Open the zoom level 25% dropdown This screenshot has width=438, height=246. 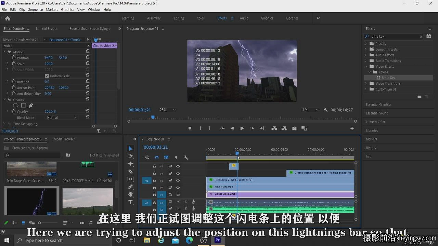[x=167, y=110]
